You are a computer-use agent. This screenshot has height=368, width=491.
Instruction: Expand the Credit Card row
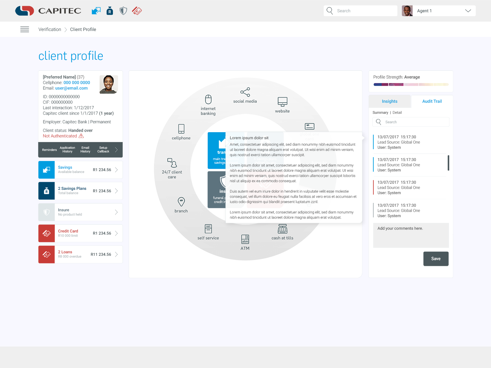(116, 233)
